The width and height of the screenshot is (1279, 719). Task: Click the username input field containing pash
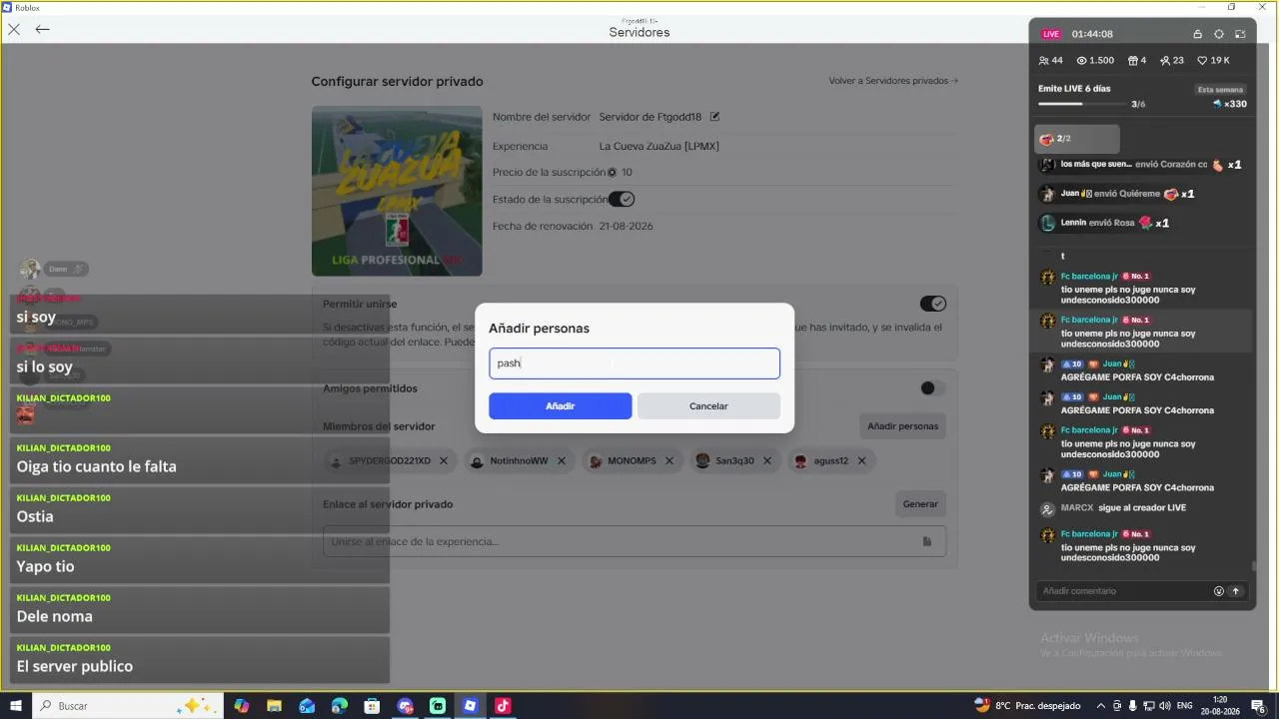point(635,363)
